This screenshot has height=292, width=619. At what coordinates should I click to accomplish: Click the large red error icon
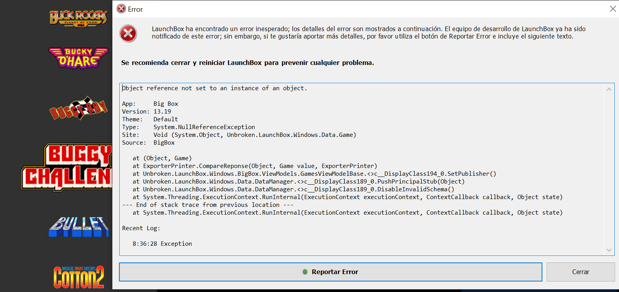tap(128, 33)
